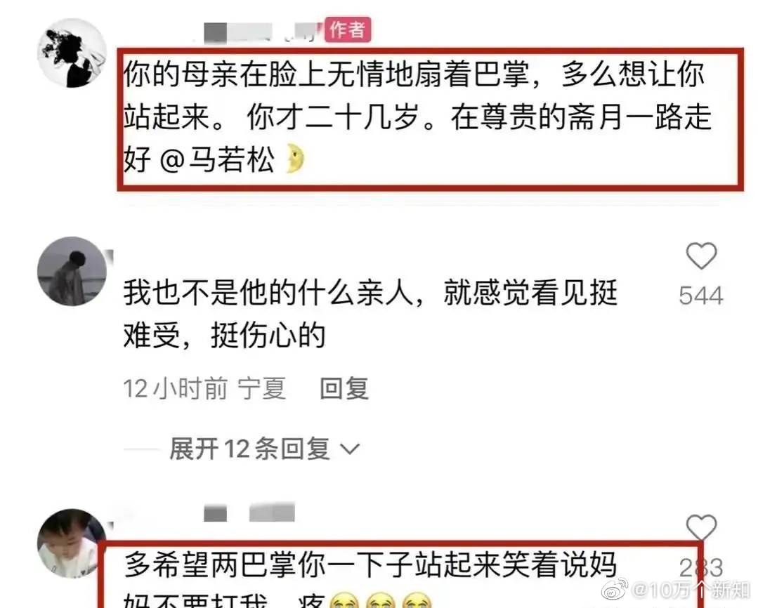Like the comment with 544 likes

tap(701, 256)
